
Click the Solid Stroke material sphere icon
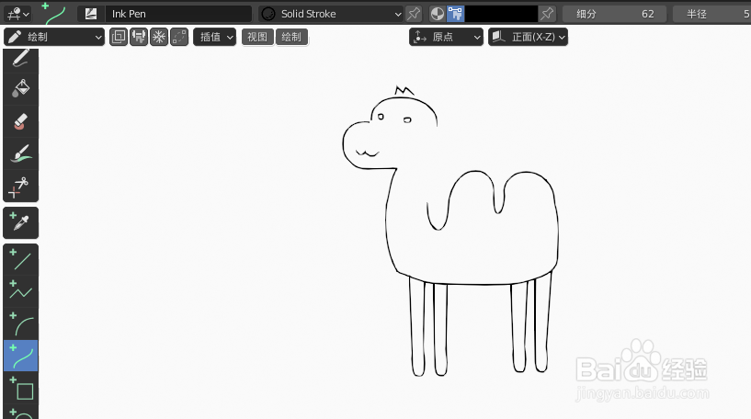268,14
